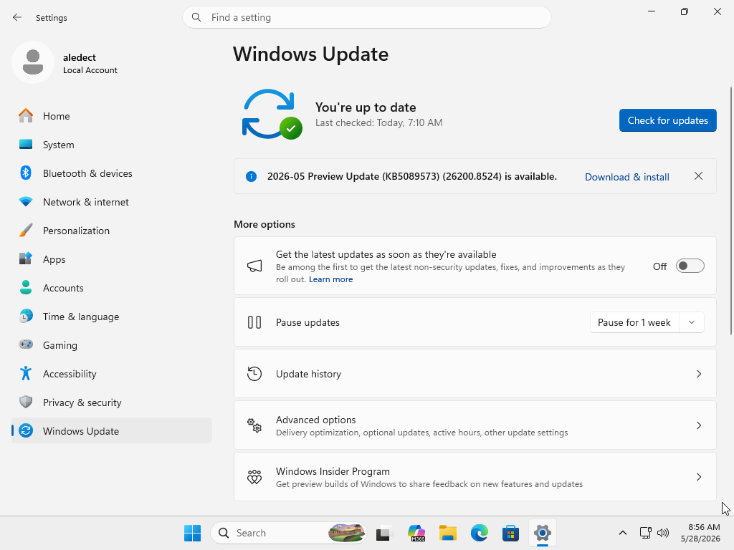Screen dimensions: 734x550
Task: Select the Personalization paintbrush icon
Action: [26, 230]
